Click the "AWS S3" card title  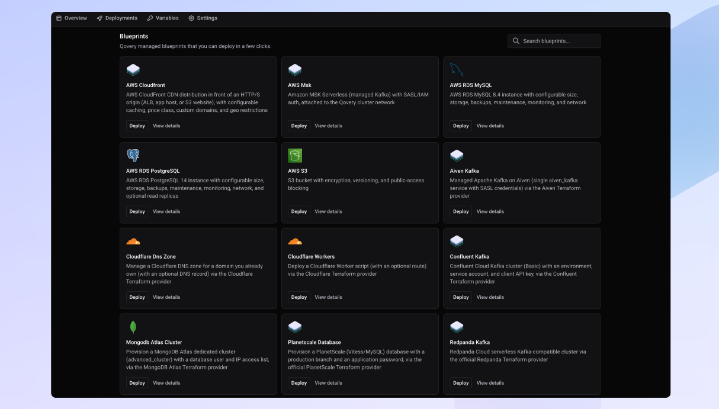tap(298, 171)
